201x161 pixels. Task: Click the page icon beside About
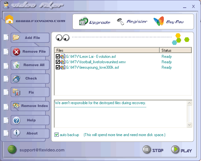coord(6,133)
